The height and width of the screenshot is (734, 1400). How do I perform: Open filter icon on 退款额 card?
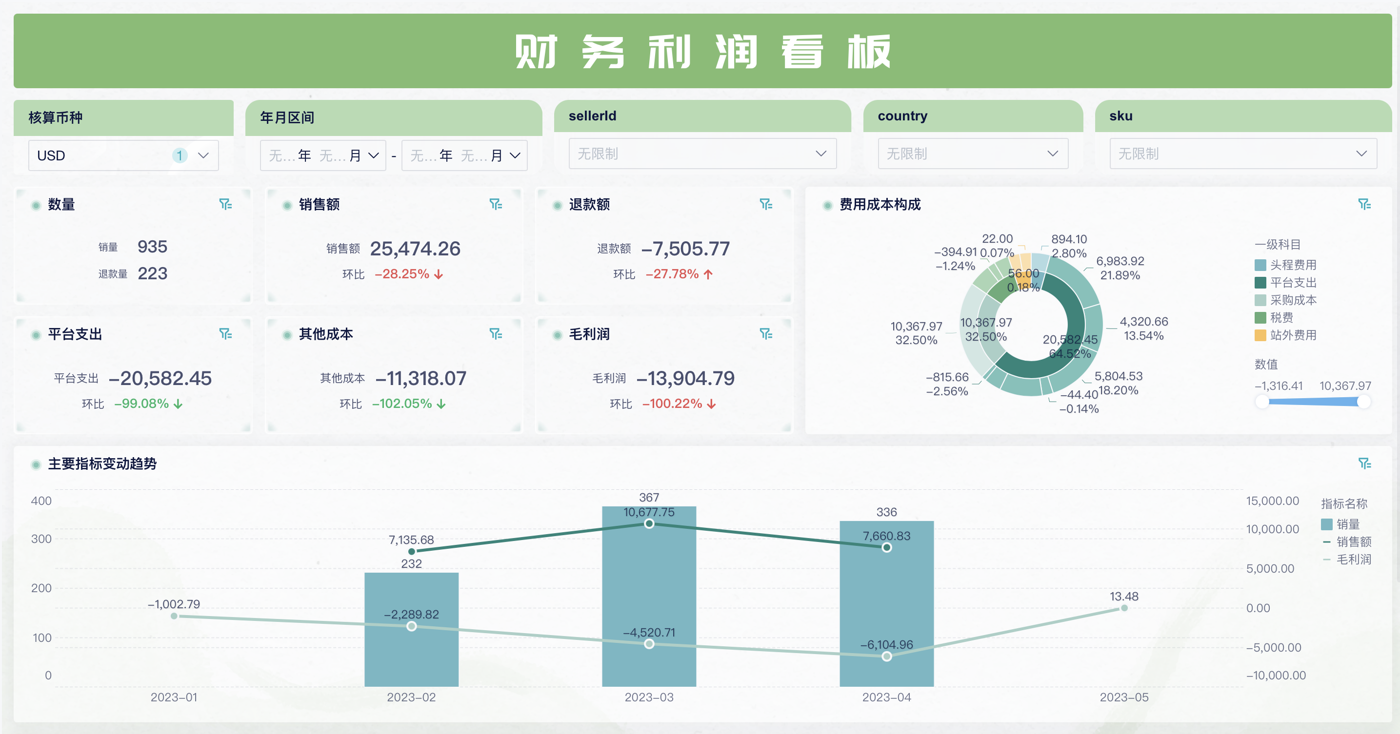tap(767, 204)
